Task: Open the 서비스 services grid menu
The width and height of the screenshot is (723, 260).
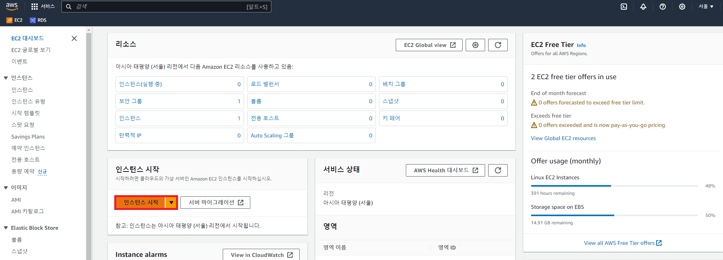Action: pyautogui.click(x=43, y=7)
